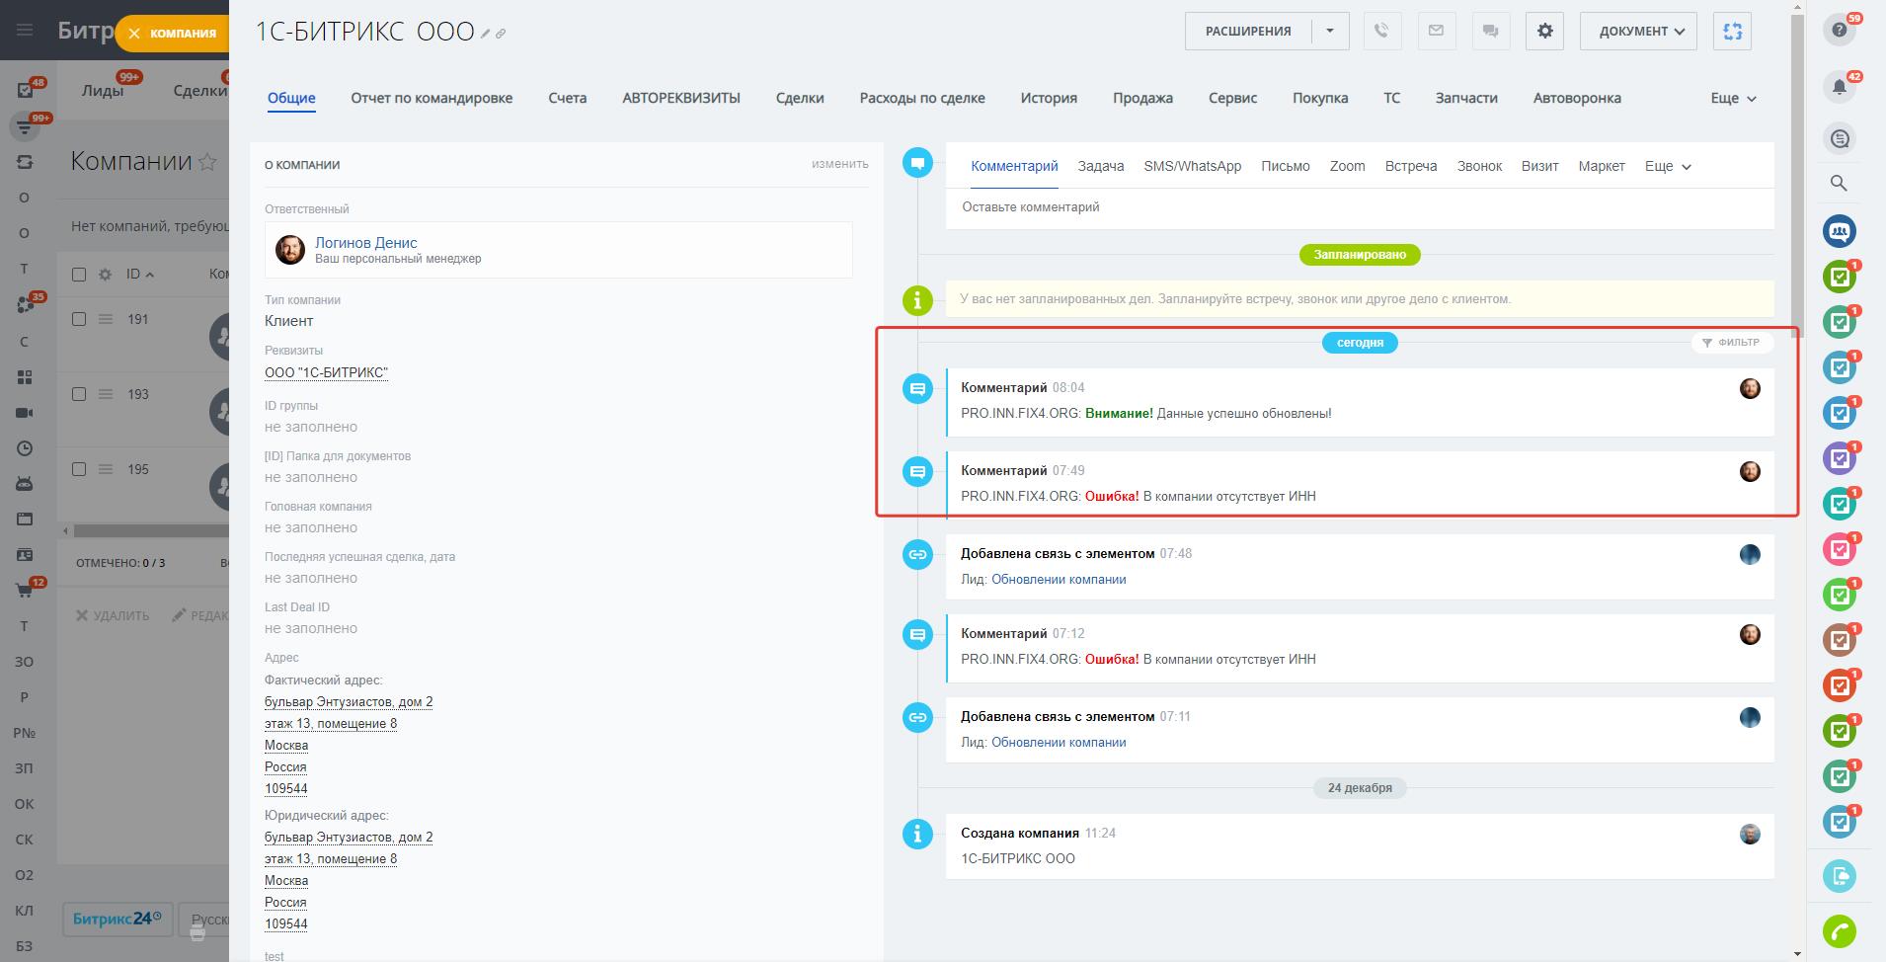Click the four-squares apps icon in left sidebar
The height and width of the screenshot is (962, 1886).
25,377
